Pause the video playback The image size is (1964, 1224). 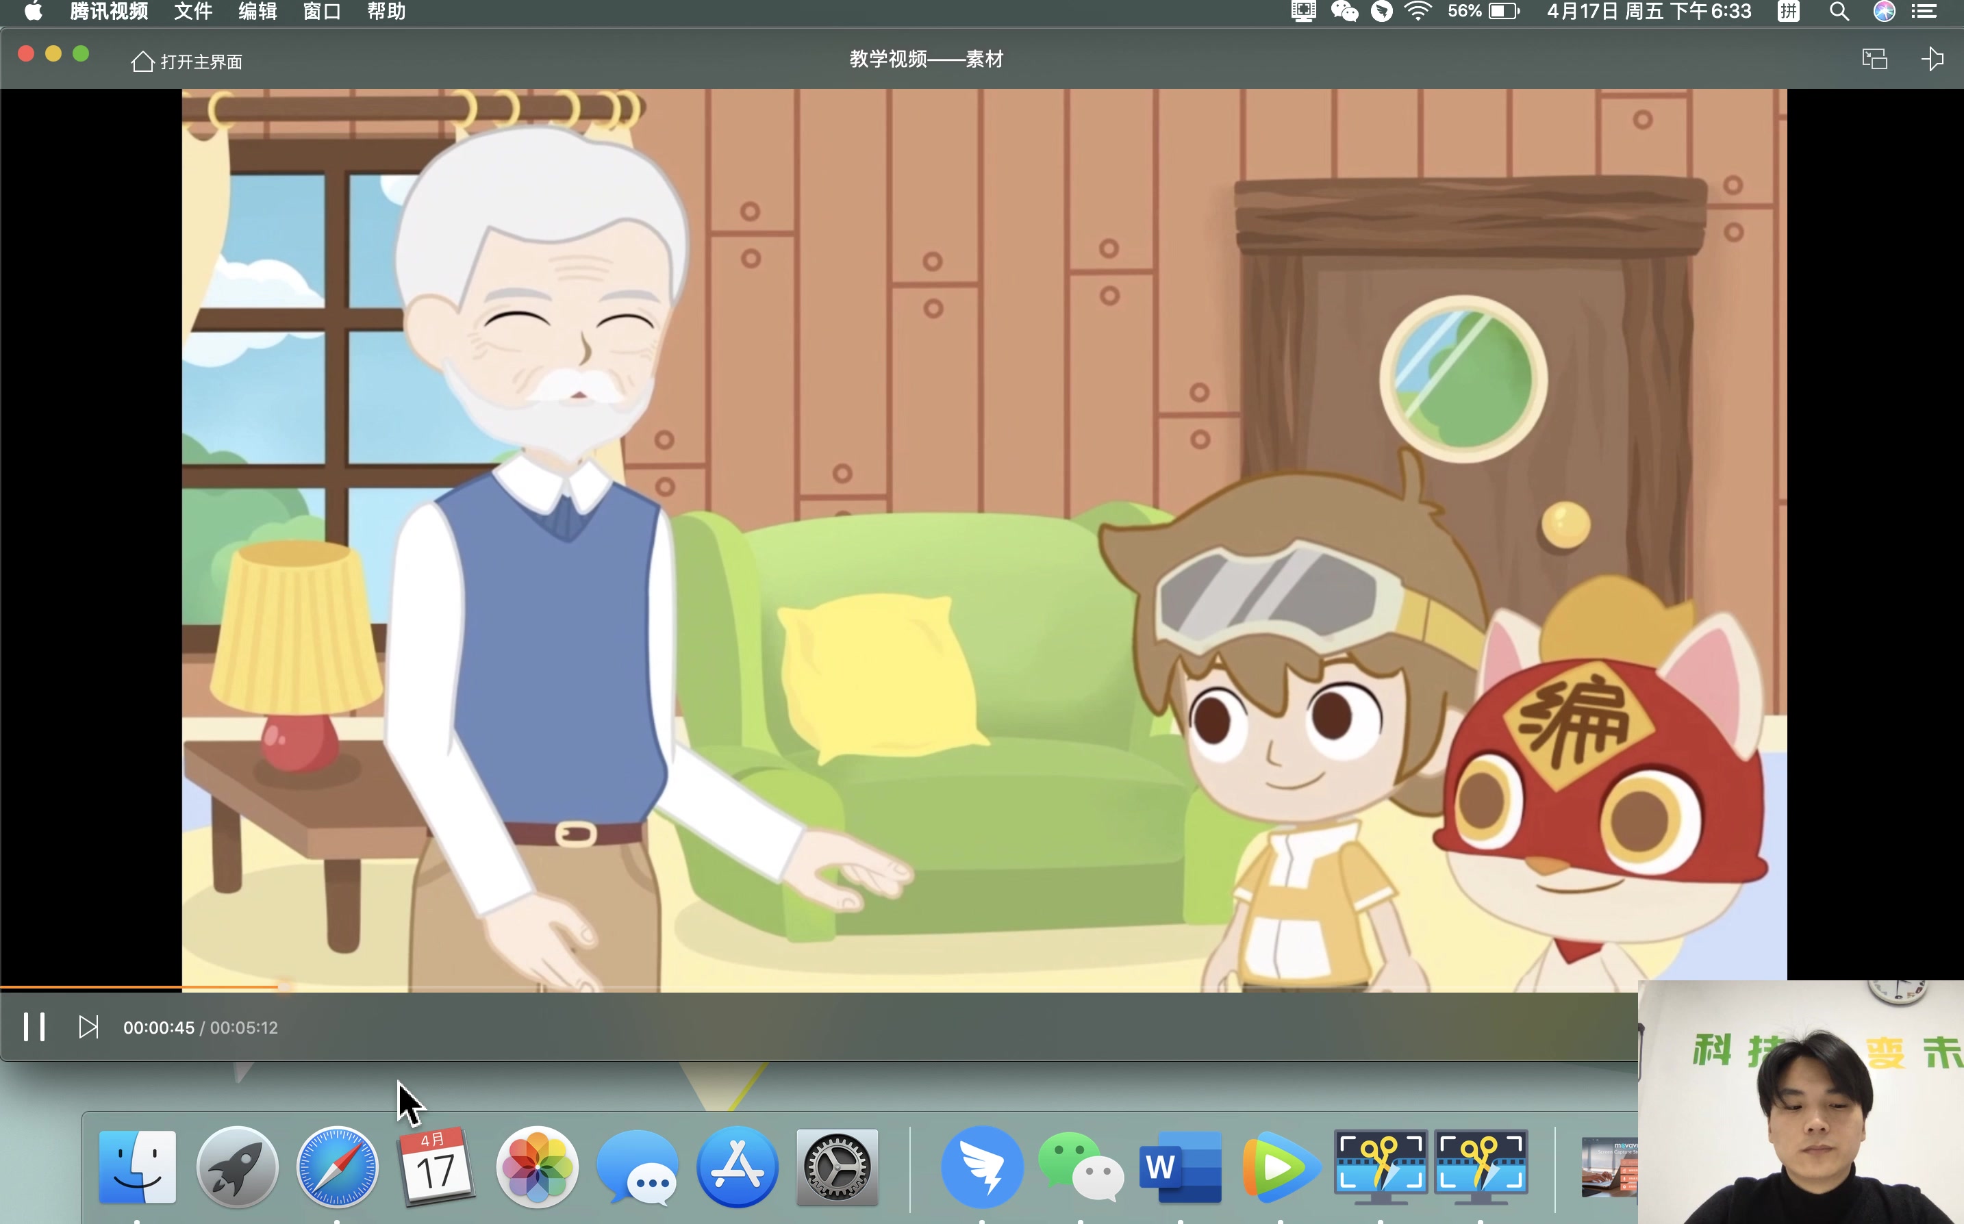[x=34, y=1026]
